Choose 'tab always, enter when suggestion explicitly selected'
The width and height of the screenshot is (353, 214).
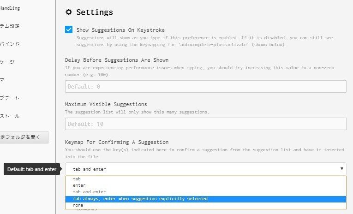(205, 199)
